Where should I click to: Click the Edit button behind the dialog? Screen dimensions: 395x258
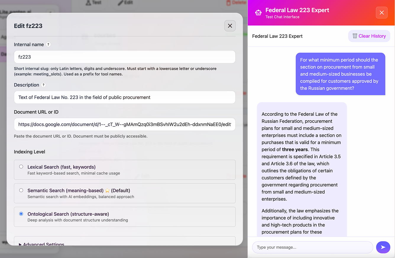[x=125, y=2]
